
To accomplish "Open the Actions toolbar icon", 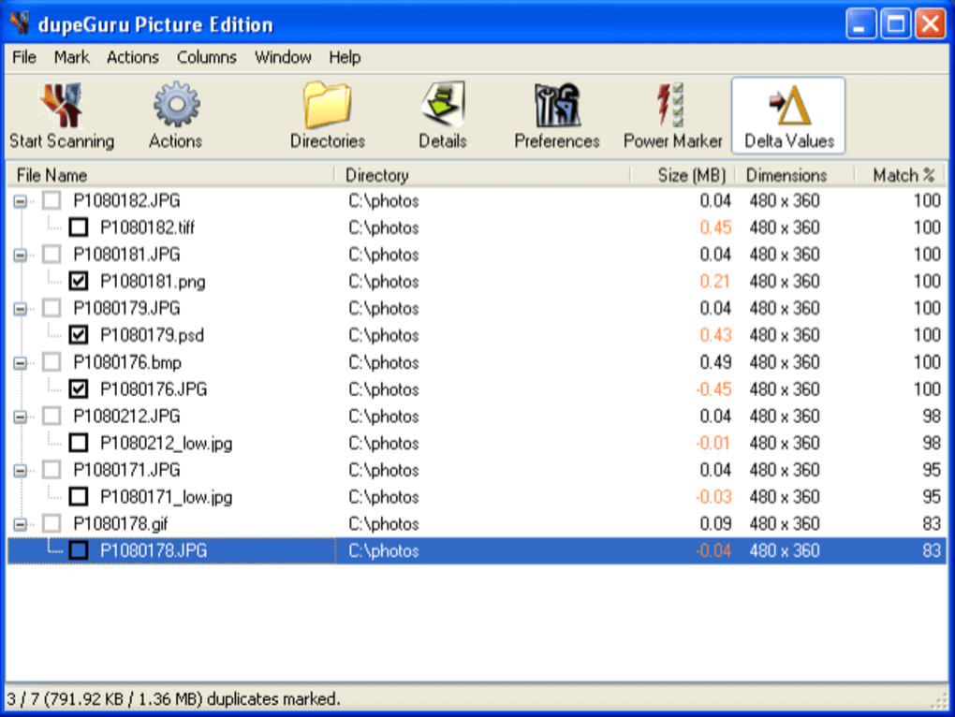I will pos(175,106).
